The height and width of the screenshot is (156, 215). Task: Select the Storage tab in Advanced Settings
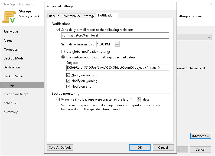click(x=89, y=16)
